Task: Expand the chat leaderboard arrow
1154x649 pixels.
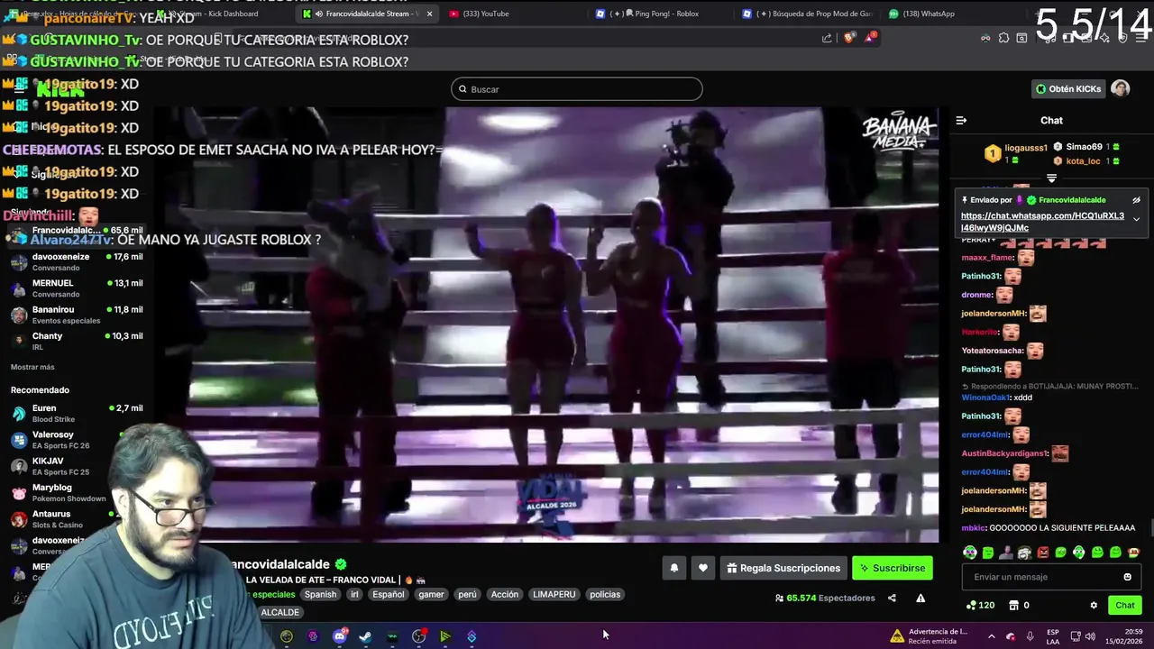Action: click(1051, 178)
